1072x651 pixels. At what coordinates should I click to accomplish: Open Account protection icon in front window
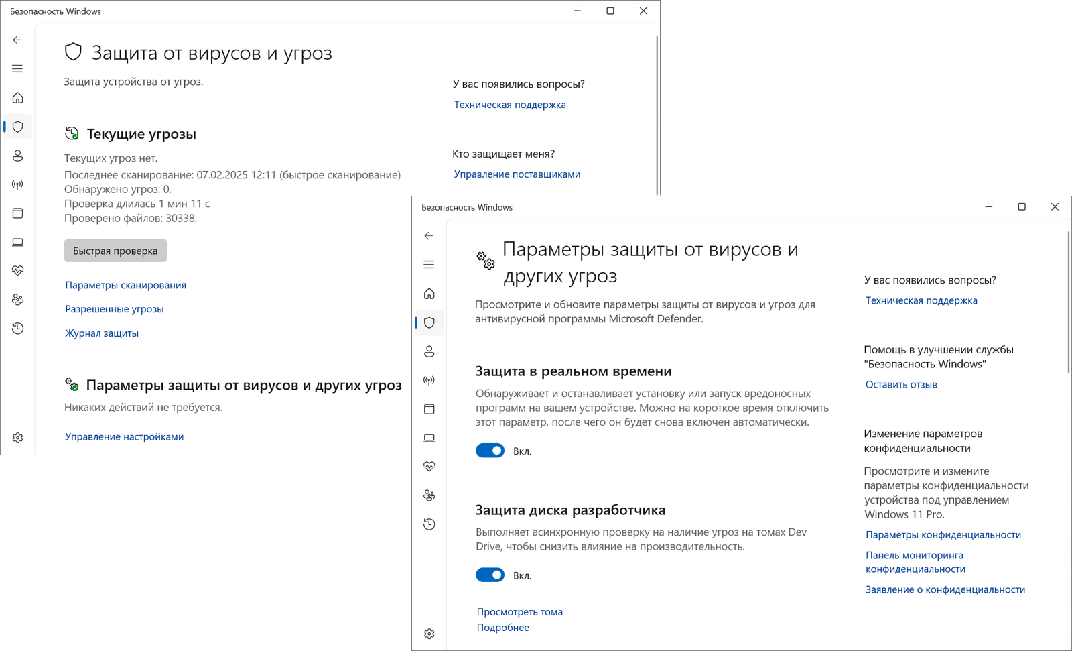pyautogui.click(x=429, y=351)
